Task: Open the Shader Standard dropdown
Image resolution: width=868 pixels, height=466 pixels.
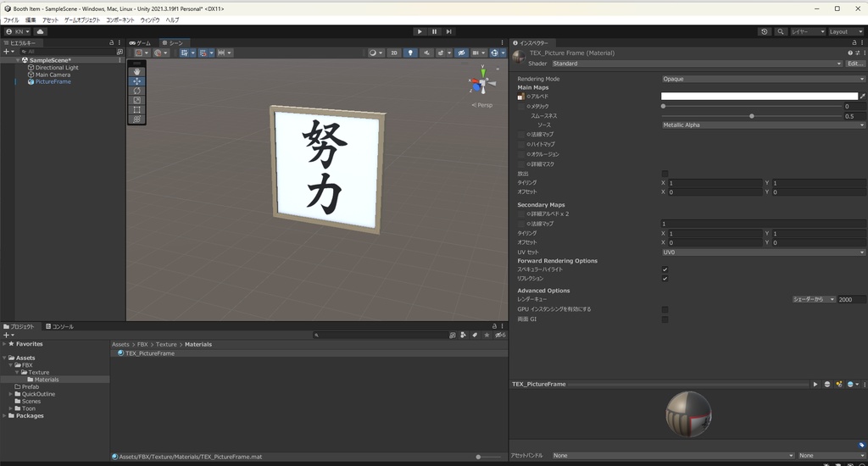Action: pyautogui.click(x=697, y=64)
